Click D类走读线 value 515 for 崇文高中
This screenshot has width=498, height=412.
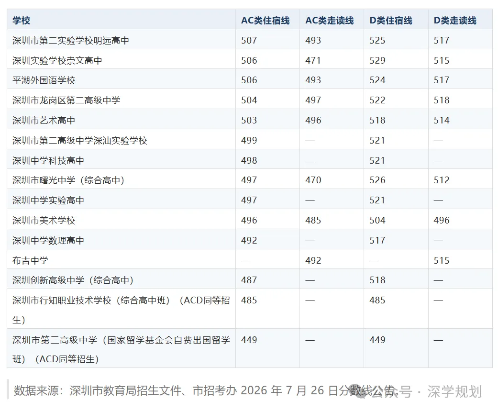pyautogui.click(x=442, y=60)
